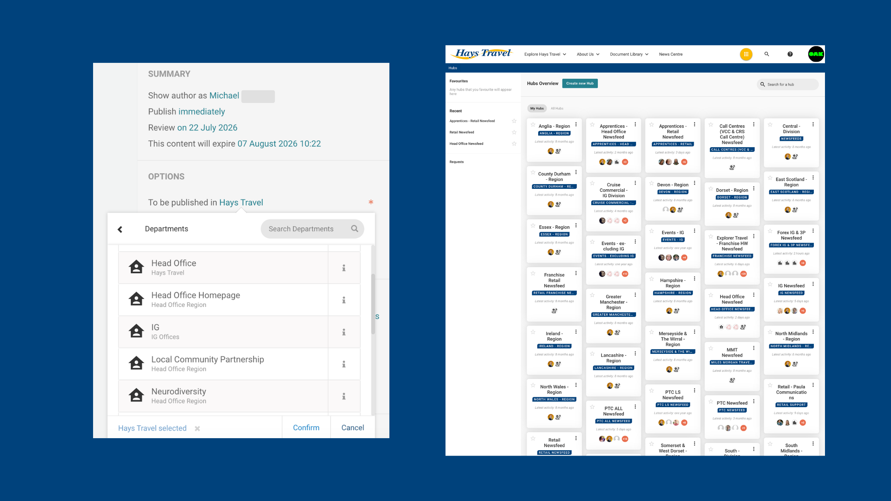Screen dimensions: 891x501
Task: Confirm the department selection
Action: pyautogui.click(x=306, y=428)
